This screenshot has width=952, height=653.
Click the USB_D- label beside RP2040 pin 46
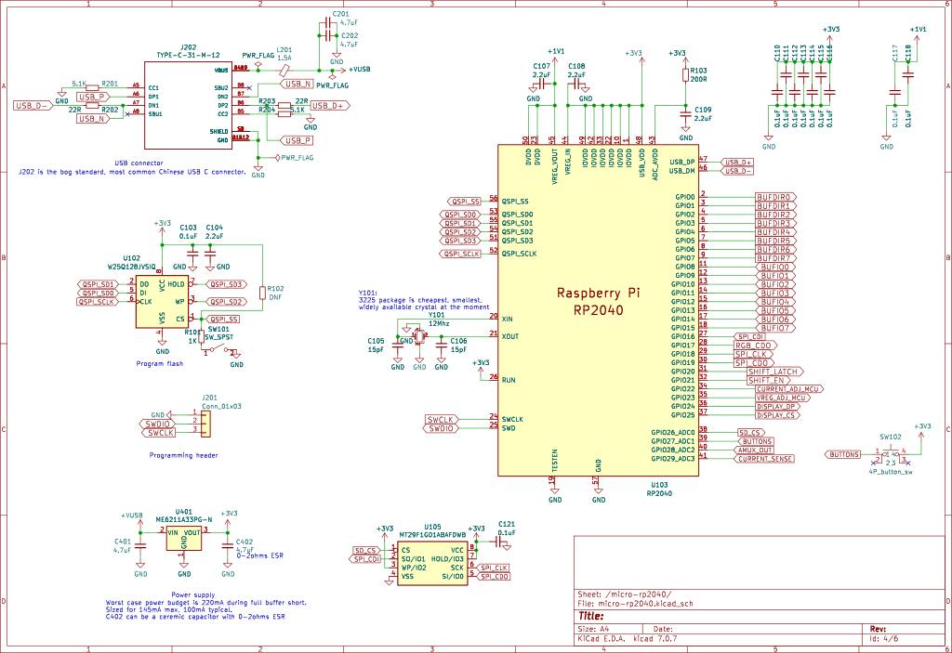738,171
